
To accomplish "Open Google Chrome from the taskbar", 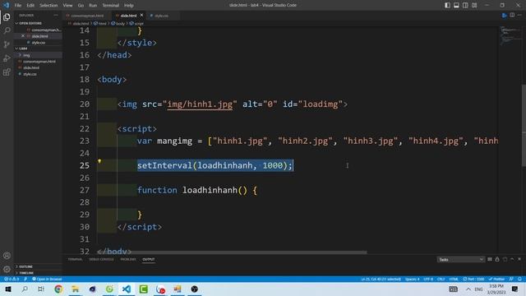I will click(x=58, y=289).
